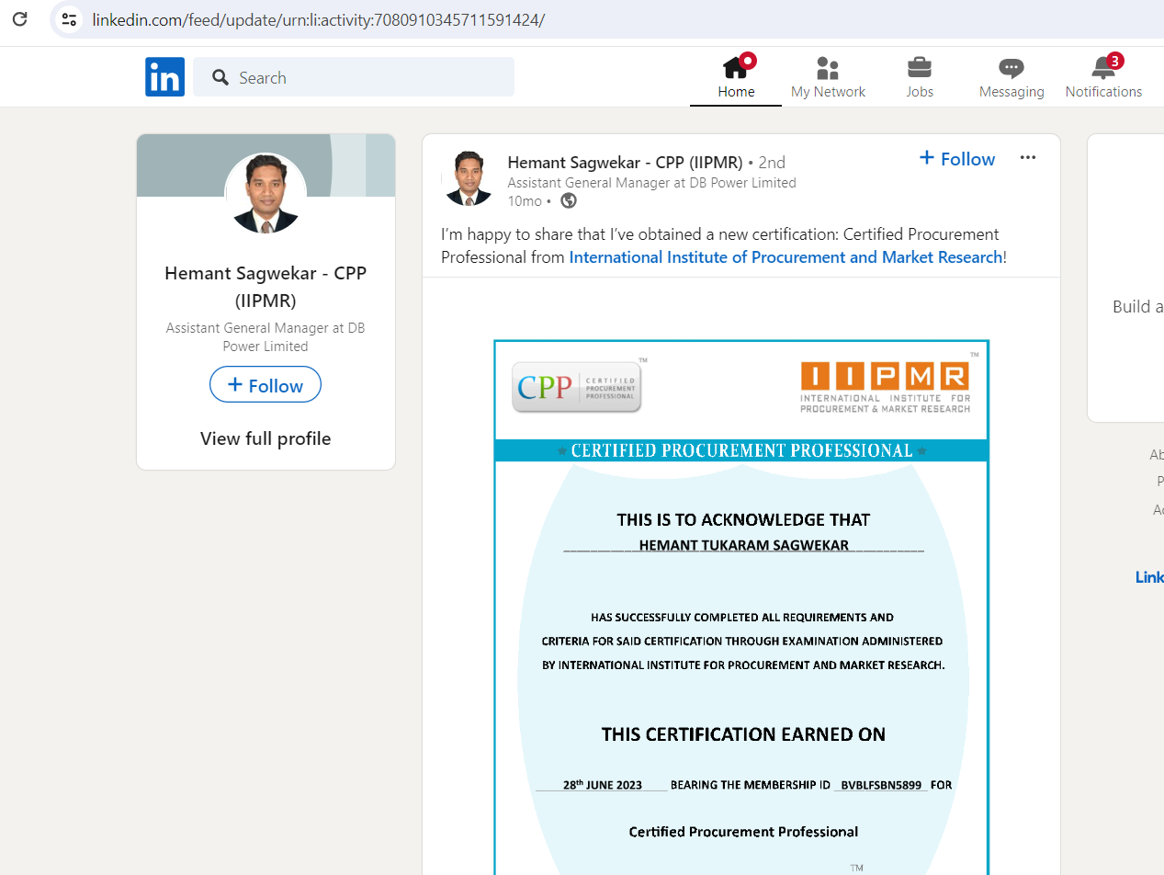
Task: Open LinkedIn logo home link
Action: (164, 77)
